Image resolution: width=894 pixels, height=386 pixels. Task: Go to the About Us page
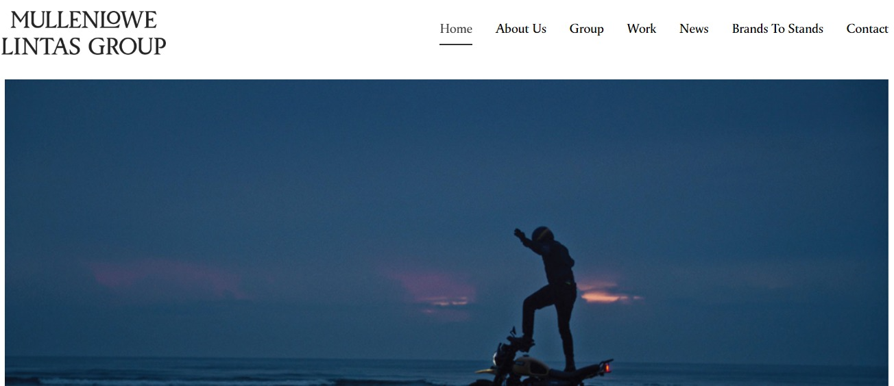[x=521, y=29]
